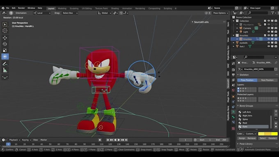Toggle exclude checkbox for Collection
This screenshot has height=157, width=279.
(265, 21)
